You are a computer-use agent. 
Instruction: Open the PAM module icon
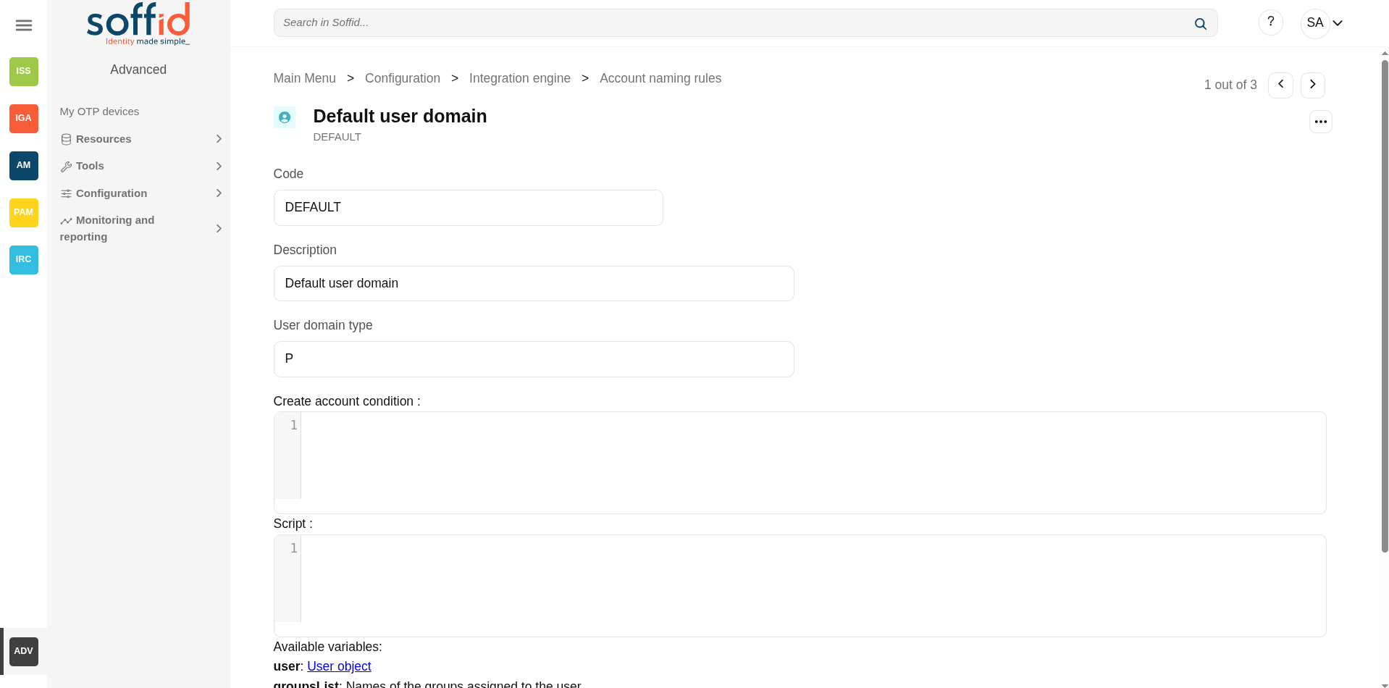tap(24, 213)
